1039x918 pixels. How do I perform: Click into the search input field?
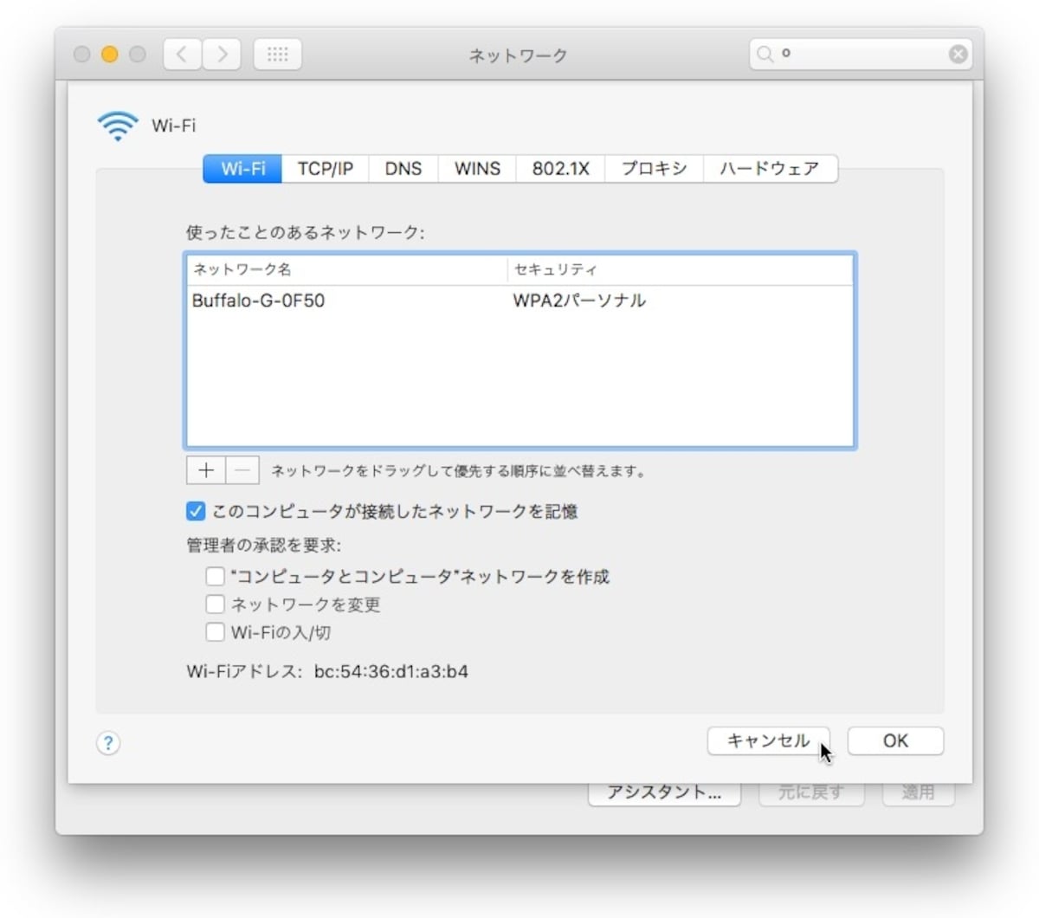point(861,54)
